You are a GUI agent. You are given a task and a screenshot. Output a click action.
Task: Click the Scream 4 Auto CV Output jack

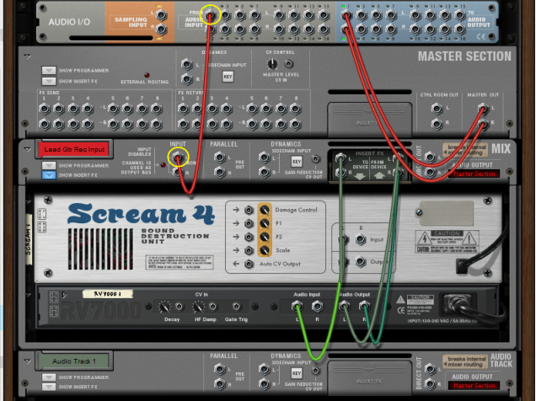coord(249,265)
